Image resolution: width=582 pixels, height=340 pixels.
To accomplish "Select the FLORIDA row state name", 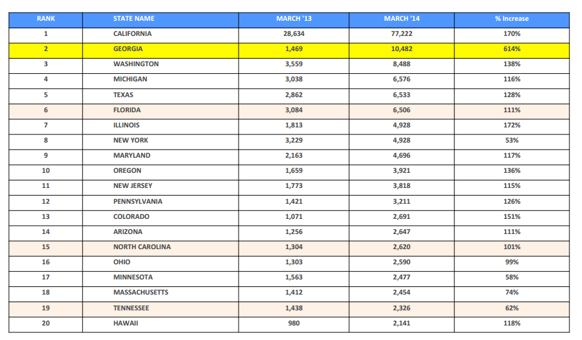I will pos(126,110).
